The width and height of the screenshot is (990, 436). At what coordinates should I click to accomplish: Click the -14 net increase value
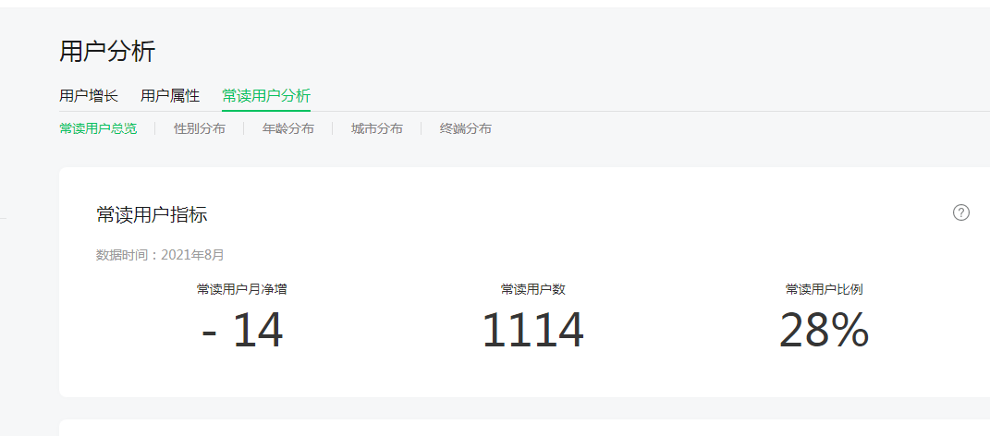[x=242, y=331]
